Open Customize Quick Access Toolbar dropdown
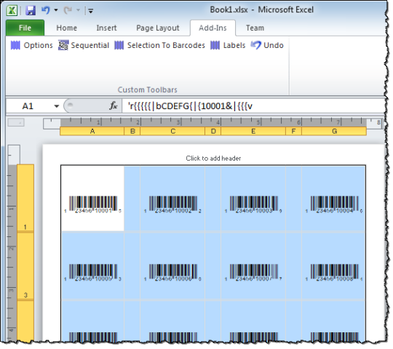This screenshot has height=349, width=393. pyautogui.click(x=90, y=11)
